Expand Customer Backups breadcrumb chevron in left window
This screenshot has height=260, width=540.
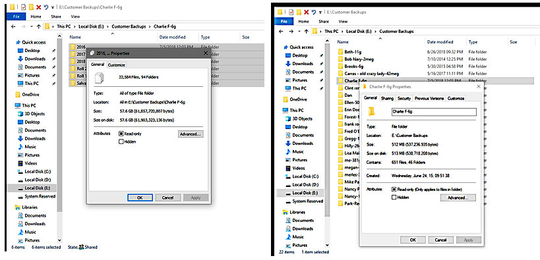coord(150,26)
